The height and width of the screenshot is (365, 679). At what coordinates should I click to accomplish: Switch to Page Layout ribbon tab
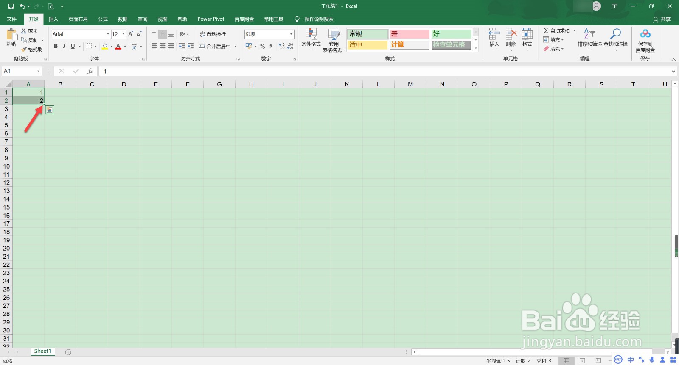[78, 19]
